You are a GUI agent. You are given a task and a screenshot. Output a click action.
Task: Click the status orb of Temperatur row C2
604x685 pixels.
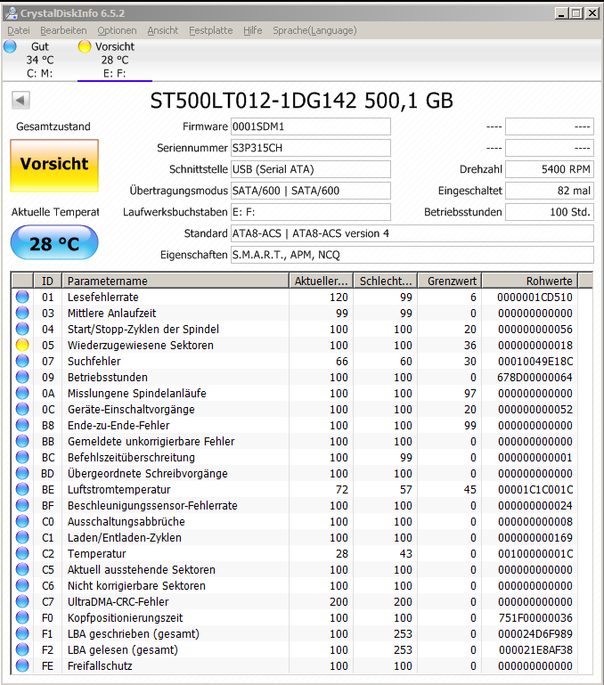tap(22, 553)
